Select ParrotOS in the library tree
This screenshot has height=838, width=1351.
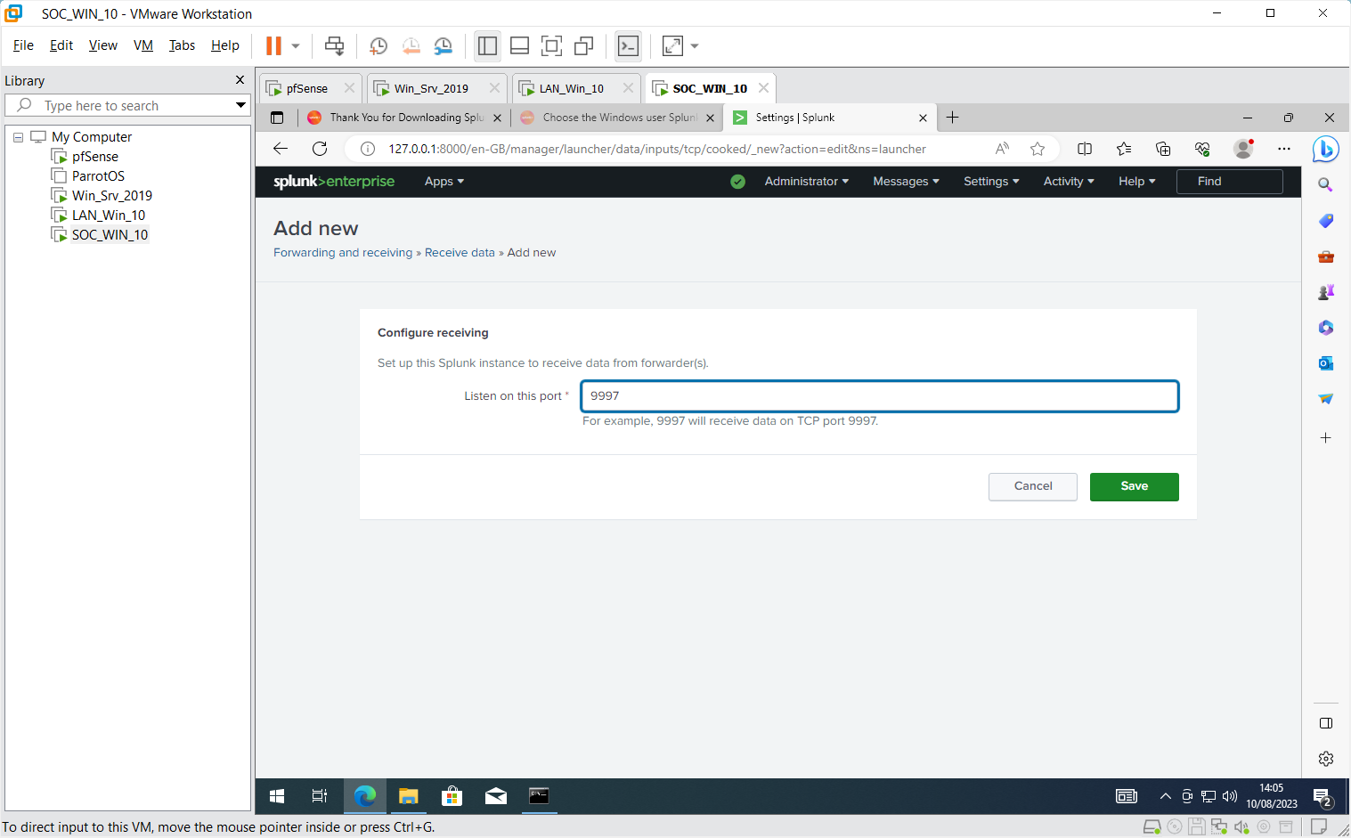click(x=98, y=176)
